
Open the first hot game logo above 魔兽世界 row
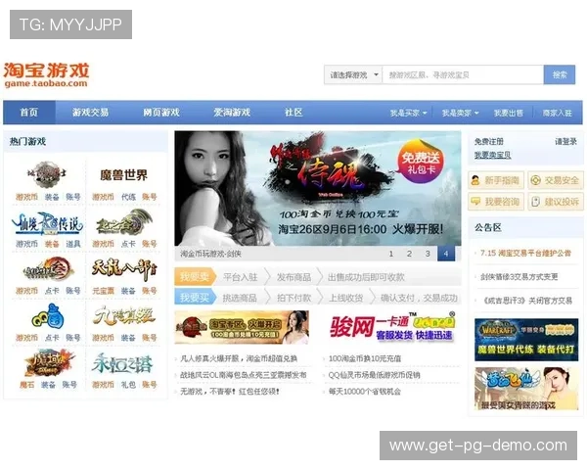coord(47,174)
